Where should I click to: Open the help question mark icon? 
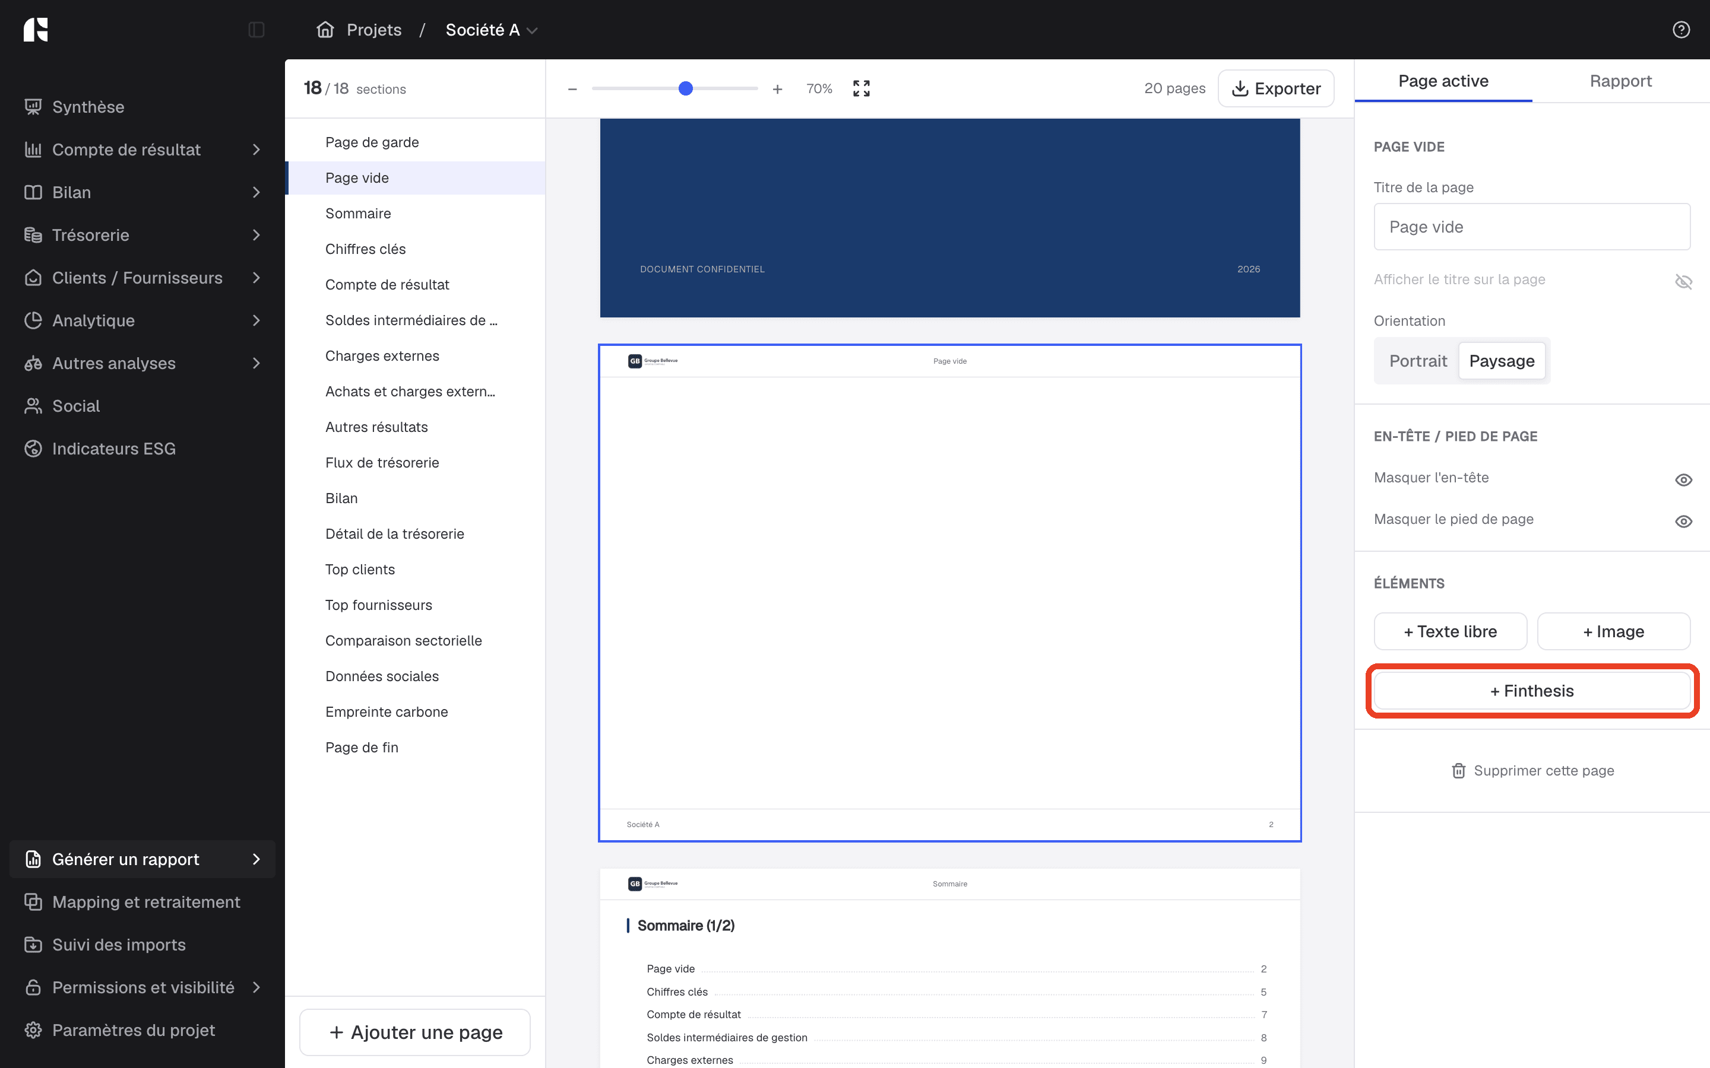pyautogui.click(x=1681, y=30)
